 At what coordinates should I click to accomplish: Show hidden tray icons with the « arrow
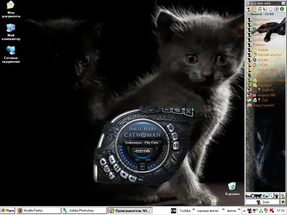[244, 211]
